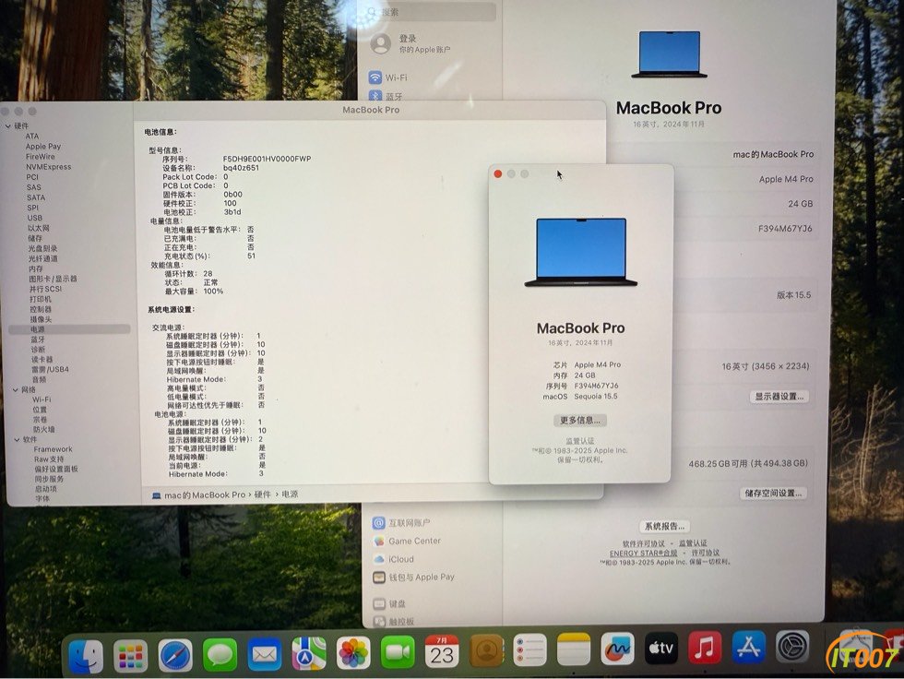Screen dimensions: 904x679
Task: Click 硬件 in the path bar
Action: point(262,494)
